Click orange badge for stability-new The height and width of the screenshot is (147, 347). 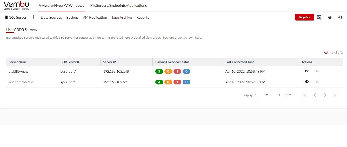(x=168, y=71)
